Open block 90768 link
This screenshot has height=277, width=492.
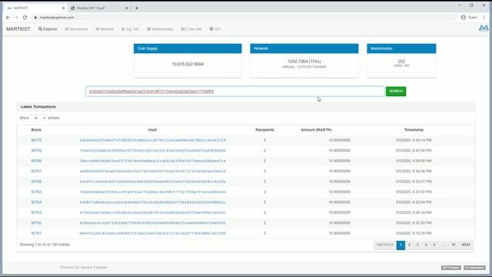[x=36, y=161]
